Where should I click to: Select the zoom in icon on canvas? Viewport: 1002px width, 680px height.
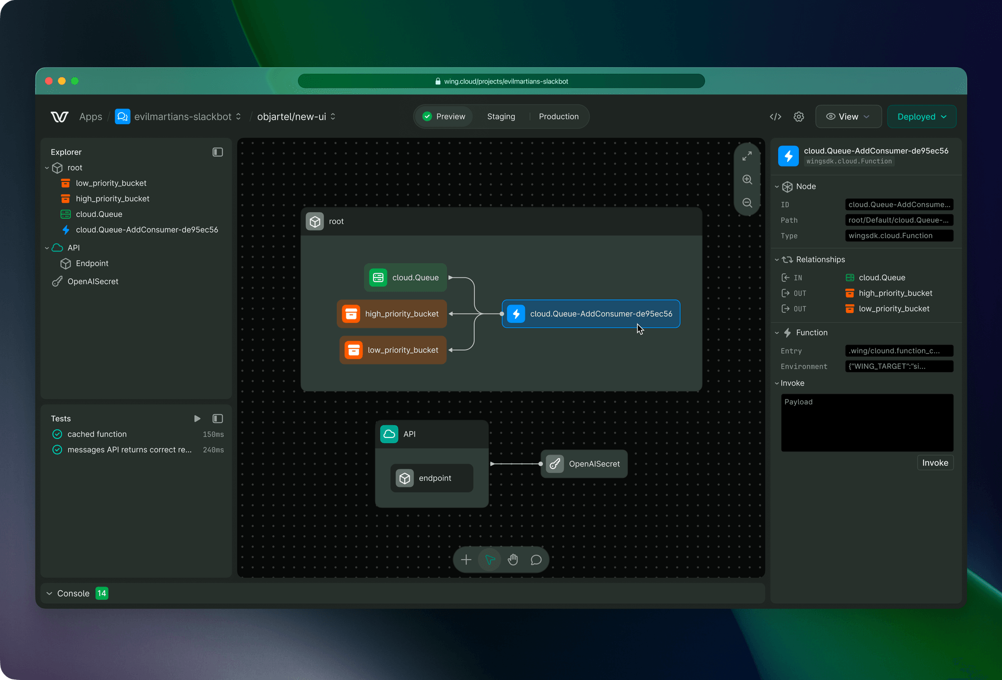[747, 179]
